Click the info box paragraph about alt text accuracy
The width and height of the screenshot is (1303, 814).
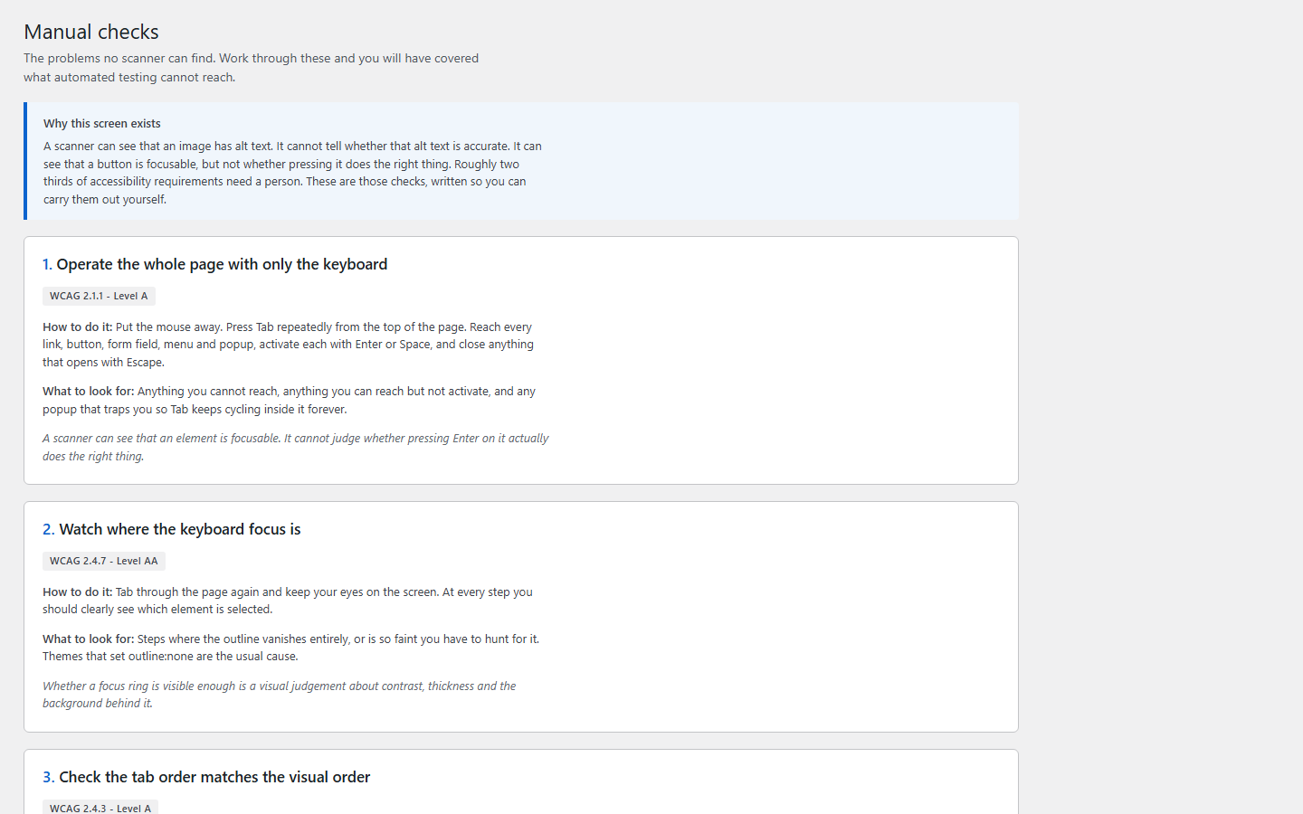(x=292, y=173)
